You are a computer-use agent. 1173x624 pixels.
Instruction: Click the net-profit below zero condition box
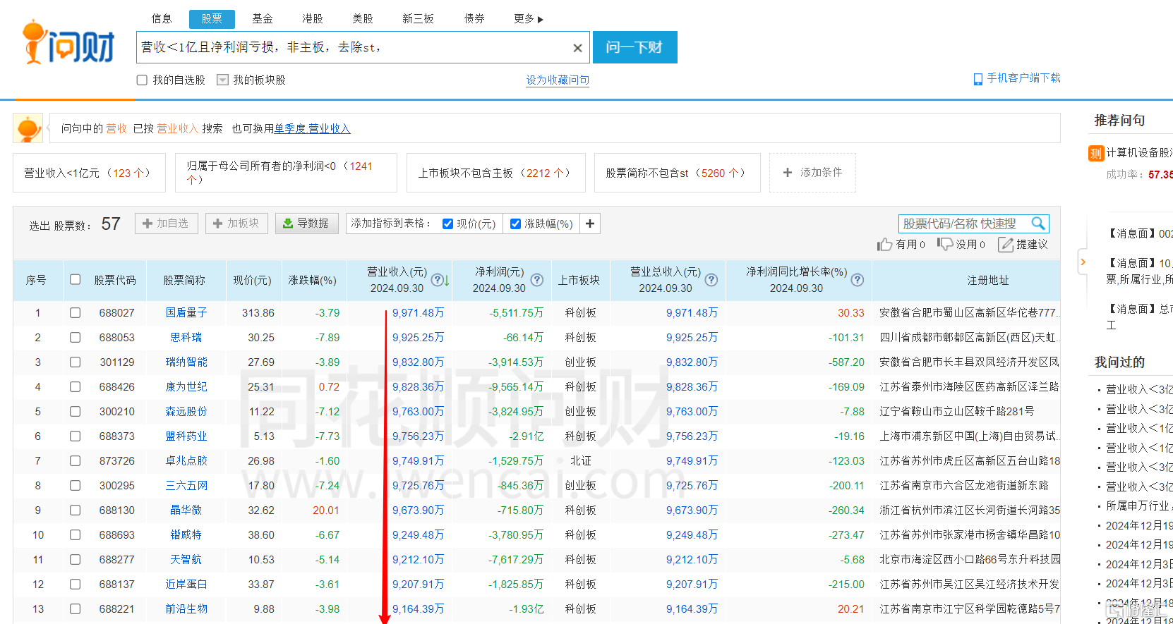(286, 173)
